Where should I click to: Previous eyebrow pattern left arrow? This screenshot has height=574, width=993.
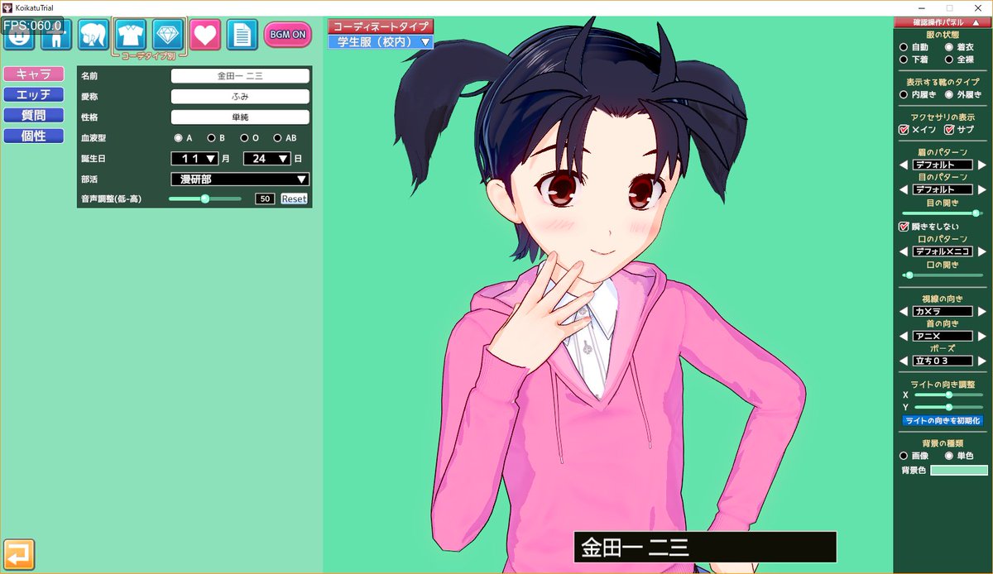905,165
